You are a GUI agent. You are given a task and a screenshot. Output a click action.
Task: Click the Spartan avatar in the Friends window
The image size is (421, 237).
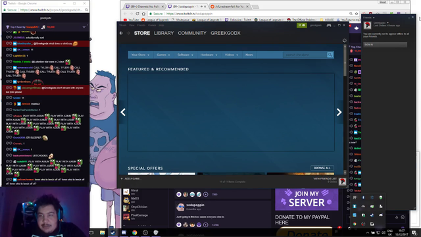(x=367, y=26)
